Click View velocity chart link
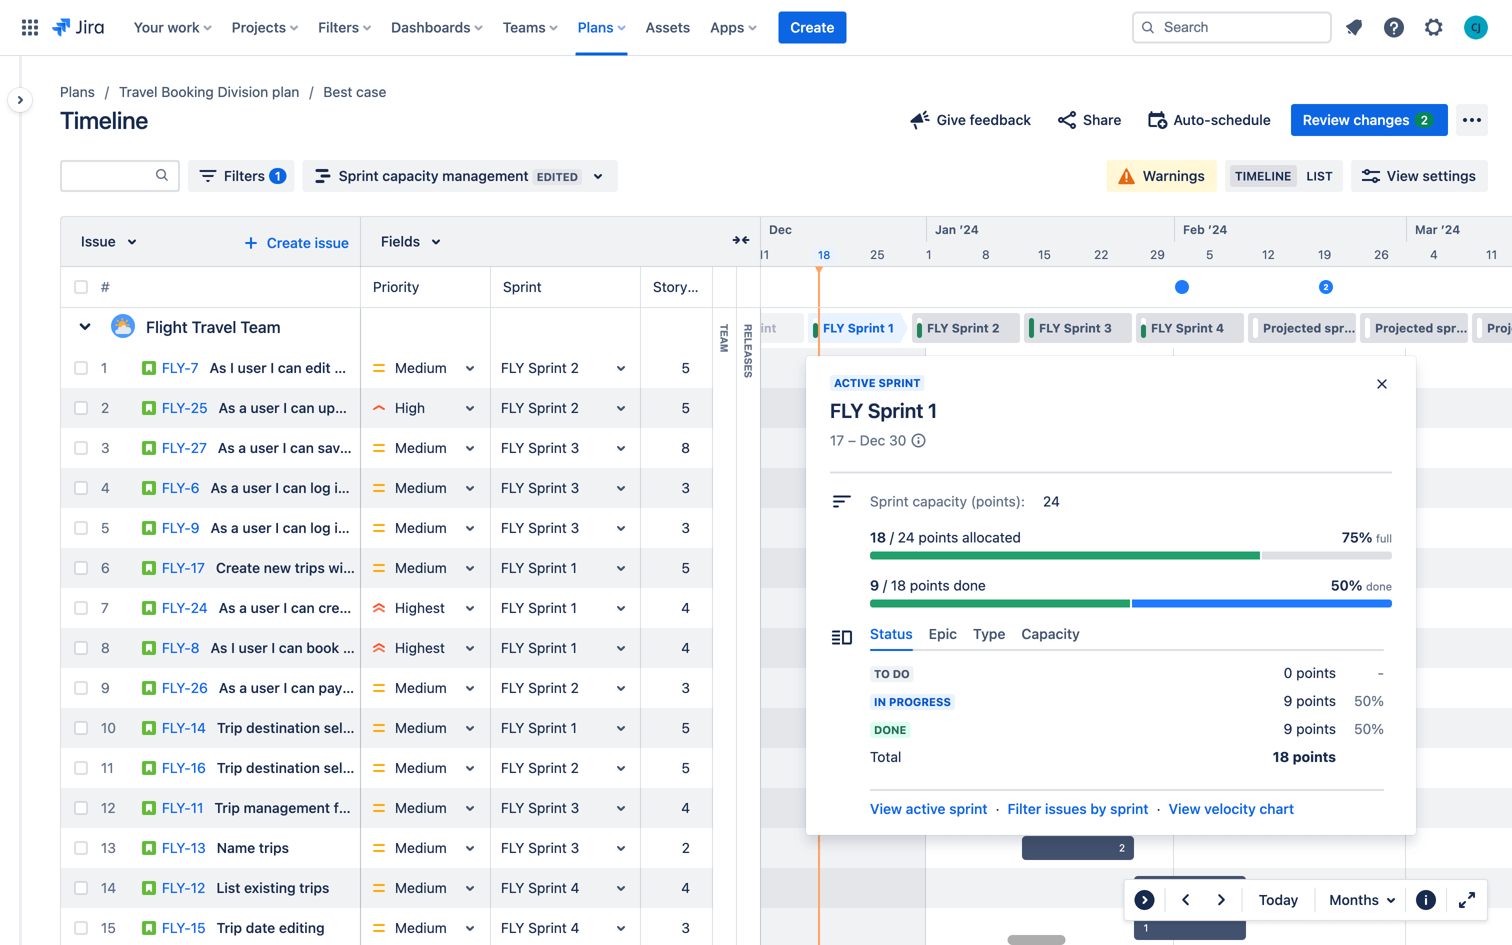Image resolution: width=1512 pixels, height=945 pixels. click(x=1231, y=808)
